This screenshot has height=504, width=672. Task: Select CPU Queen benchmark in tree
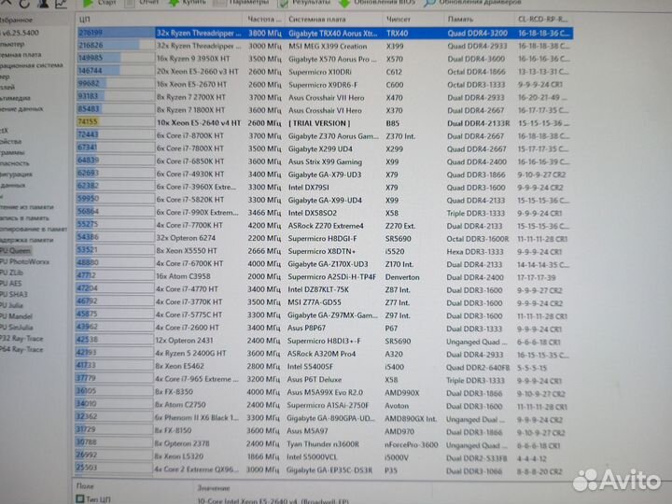tap(16, 251)
